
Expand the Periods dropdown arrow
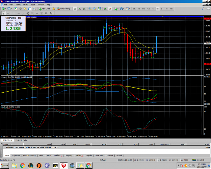[x=124, y=9]
